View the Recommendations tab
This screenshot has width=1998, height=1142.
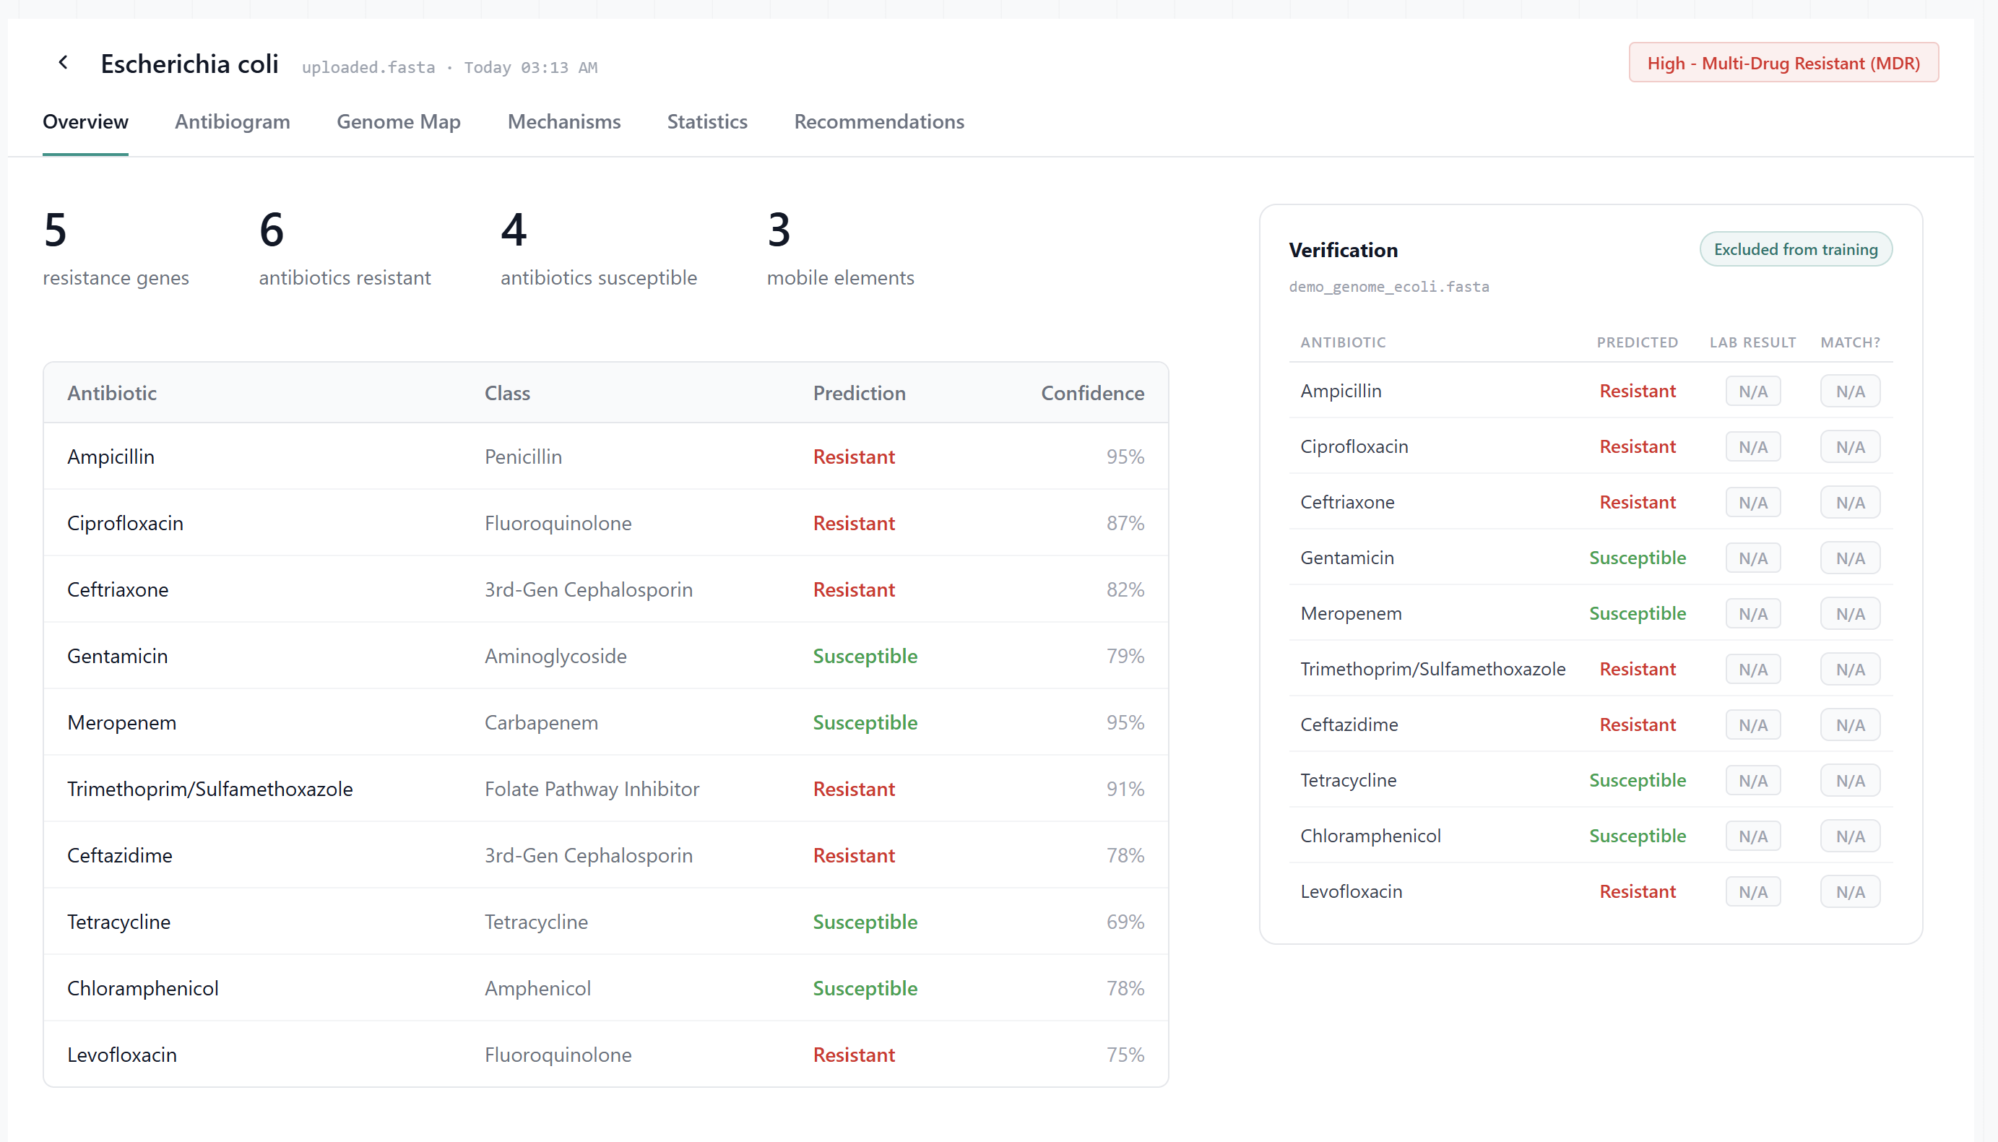click(x=878, y=121)
